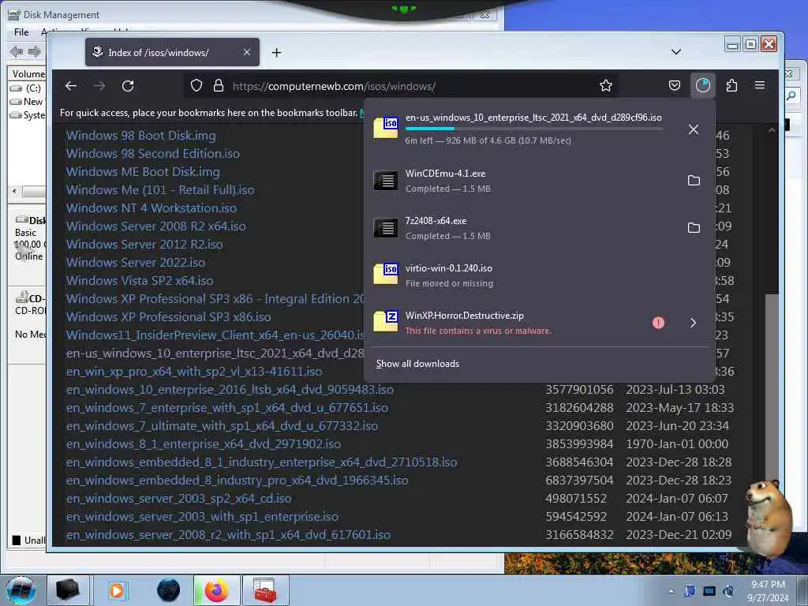The width and height of the screenshot is (808, 606).
Task: Go back with the Firefox back arrow
Action: coord(71,86)
